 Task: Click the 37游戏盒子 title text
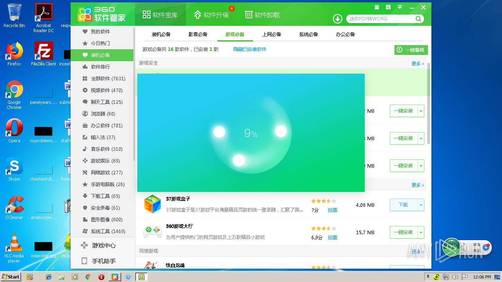[x=178, y=199]
